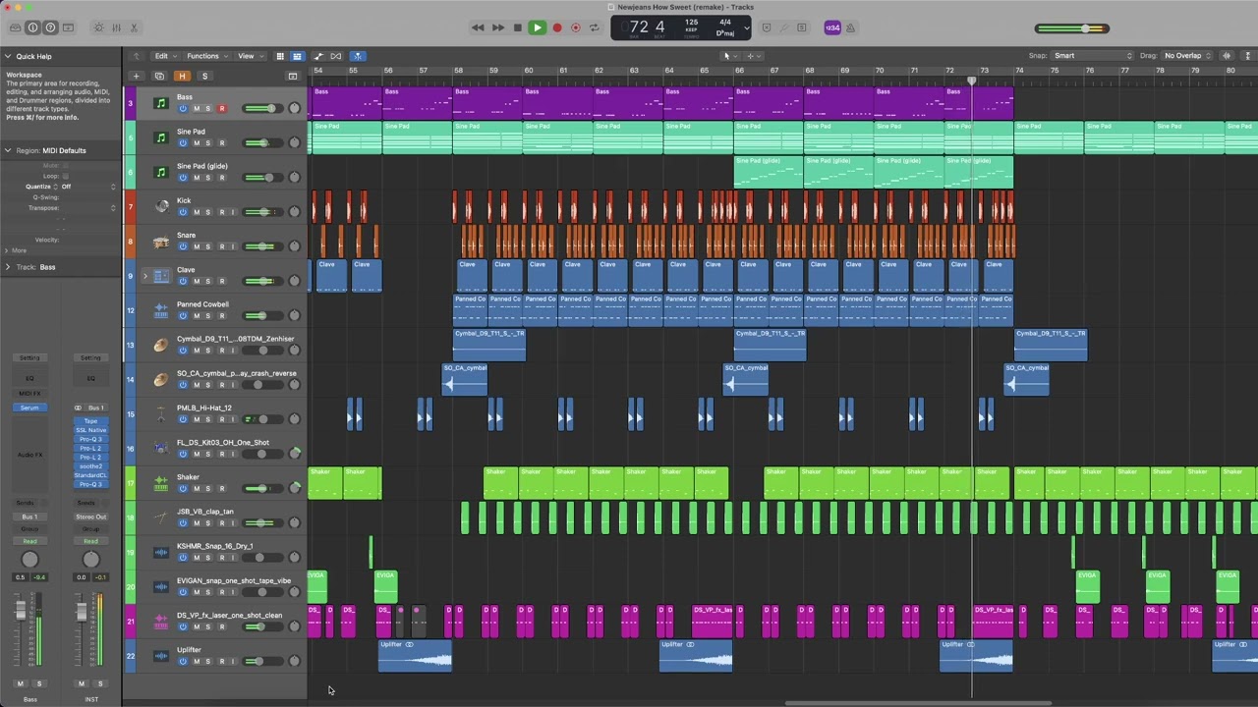Solo the Sine Pad track

207,143
